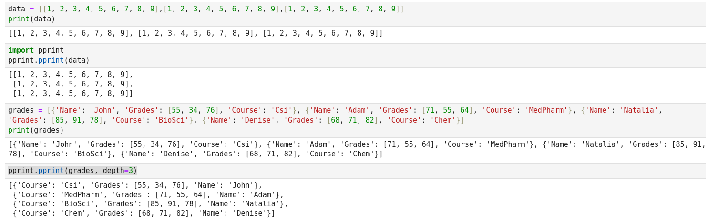This screenshot has height=221, width=708.
Task: Click last row of pprint data output
Action: (x=72, y=94)
